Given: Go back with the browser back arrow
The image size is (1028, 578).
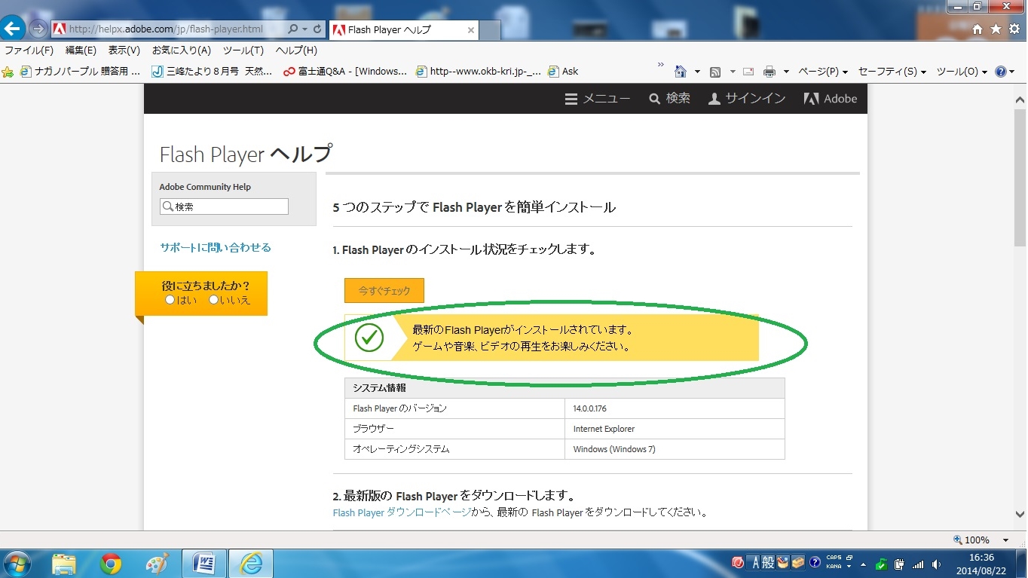Looking at the screenshot, I should 13,29.
